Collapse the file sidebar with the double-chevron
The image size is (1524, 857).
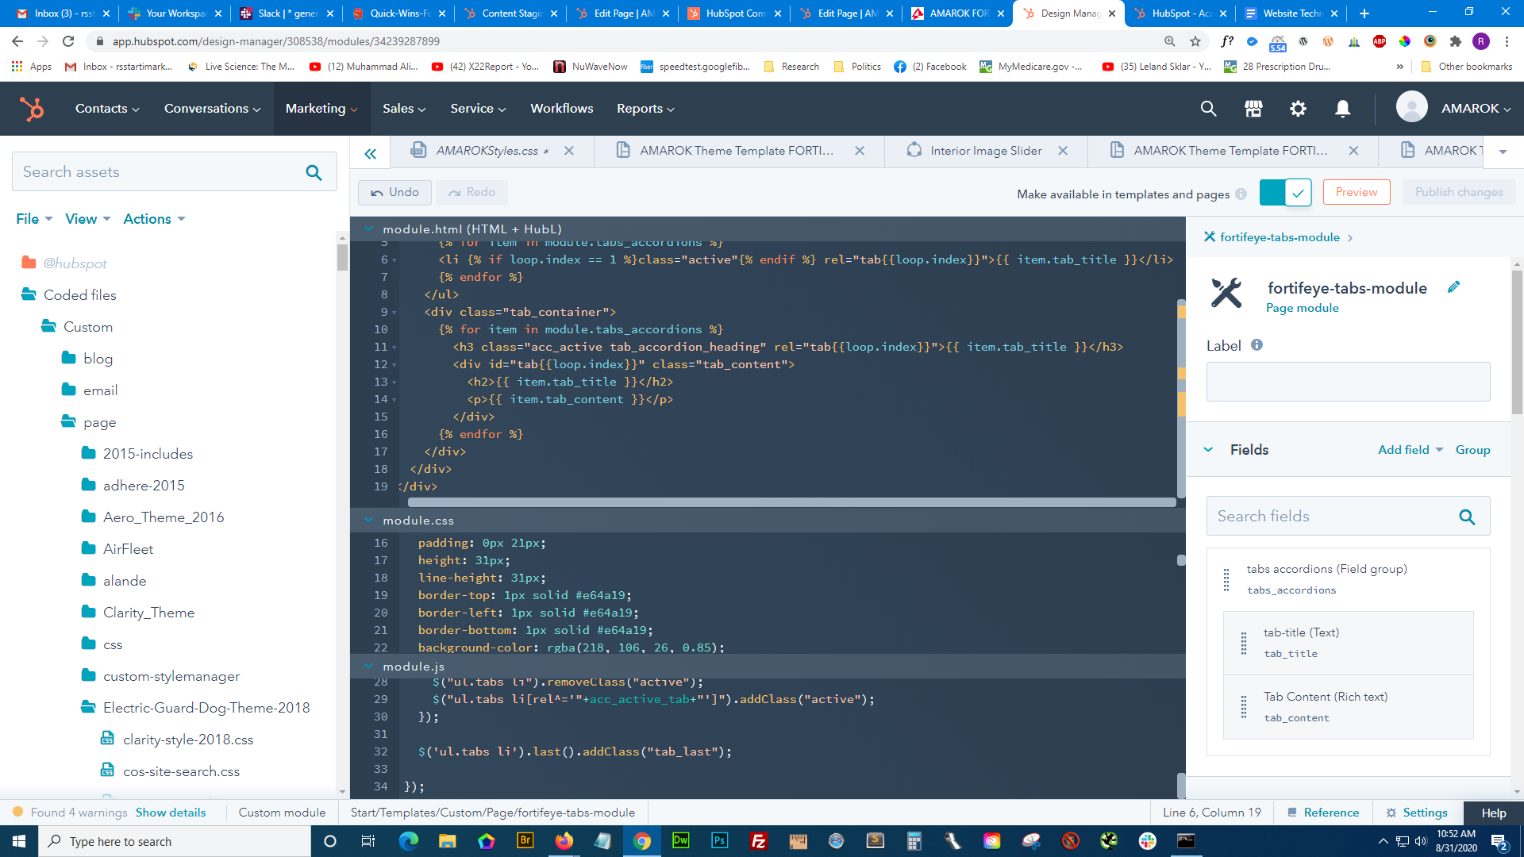[370, 154]
